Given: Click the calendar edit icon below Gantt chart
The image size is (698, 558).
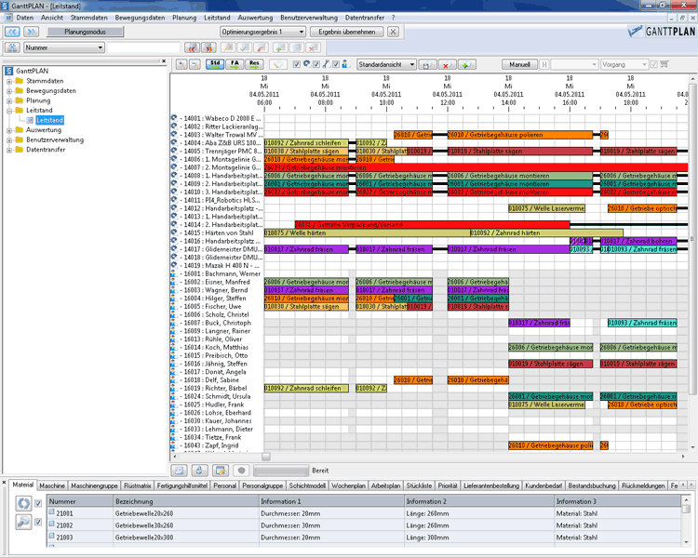Looking at the screenshot, I should click(221, 471).
